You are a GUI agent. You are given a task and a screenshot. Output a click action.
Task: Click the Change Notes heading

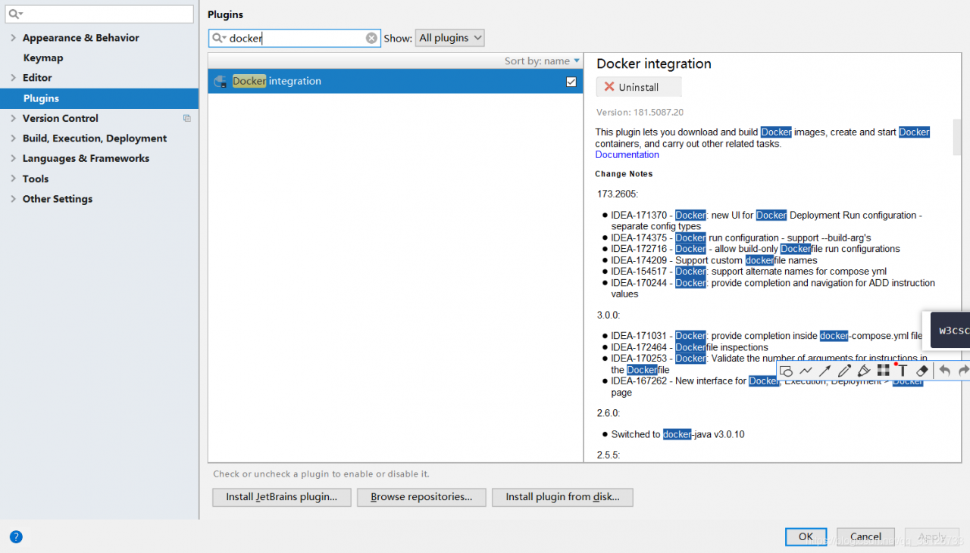pyautogui.click(x=624, y=174)
